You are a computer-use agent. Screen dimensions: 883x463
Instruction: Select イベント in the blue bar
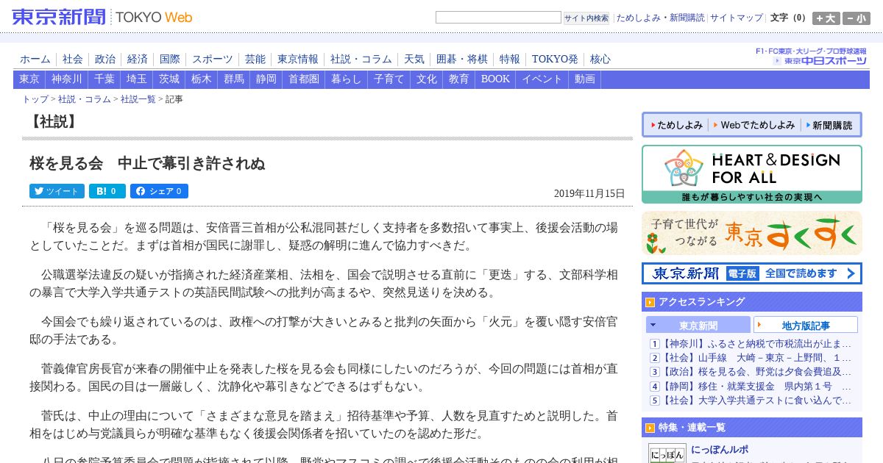click(x=542, y=79)
